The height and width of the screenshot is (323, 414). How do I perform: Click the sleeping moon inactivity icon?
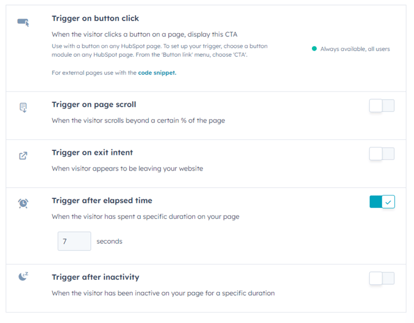coord(23,276)
